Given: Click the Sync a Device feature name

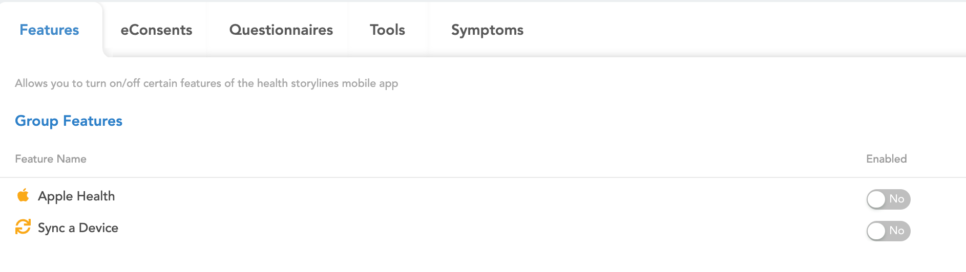Looking at the screenshot, I should coord(78,228).
